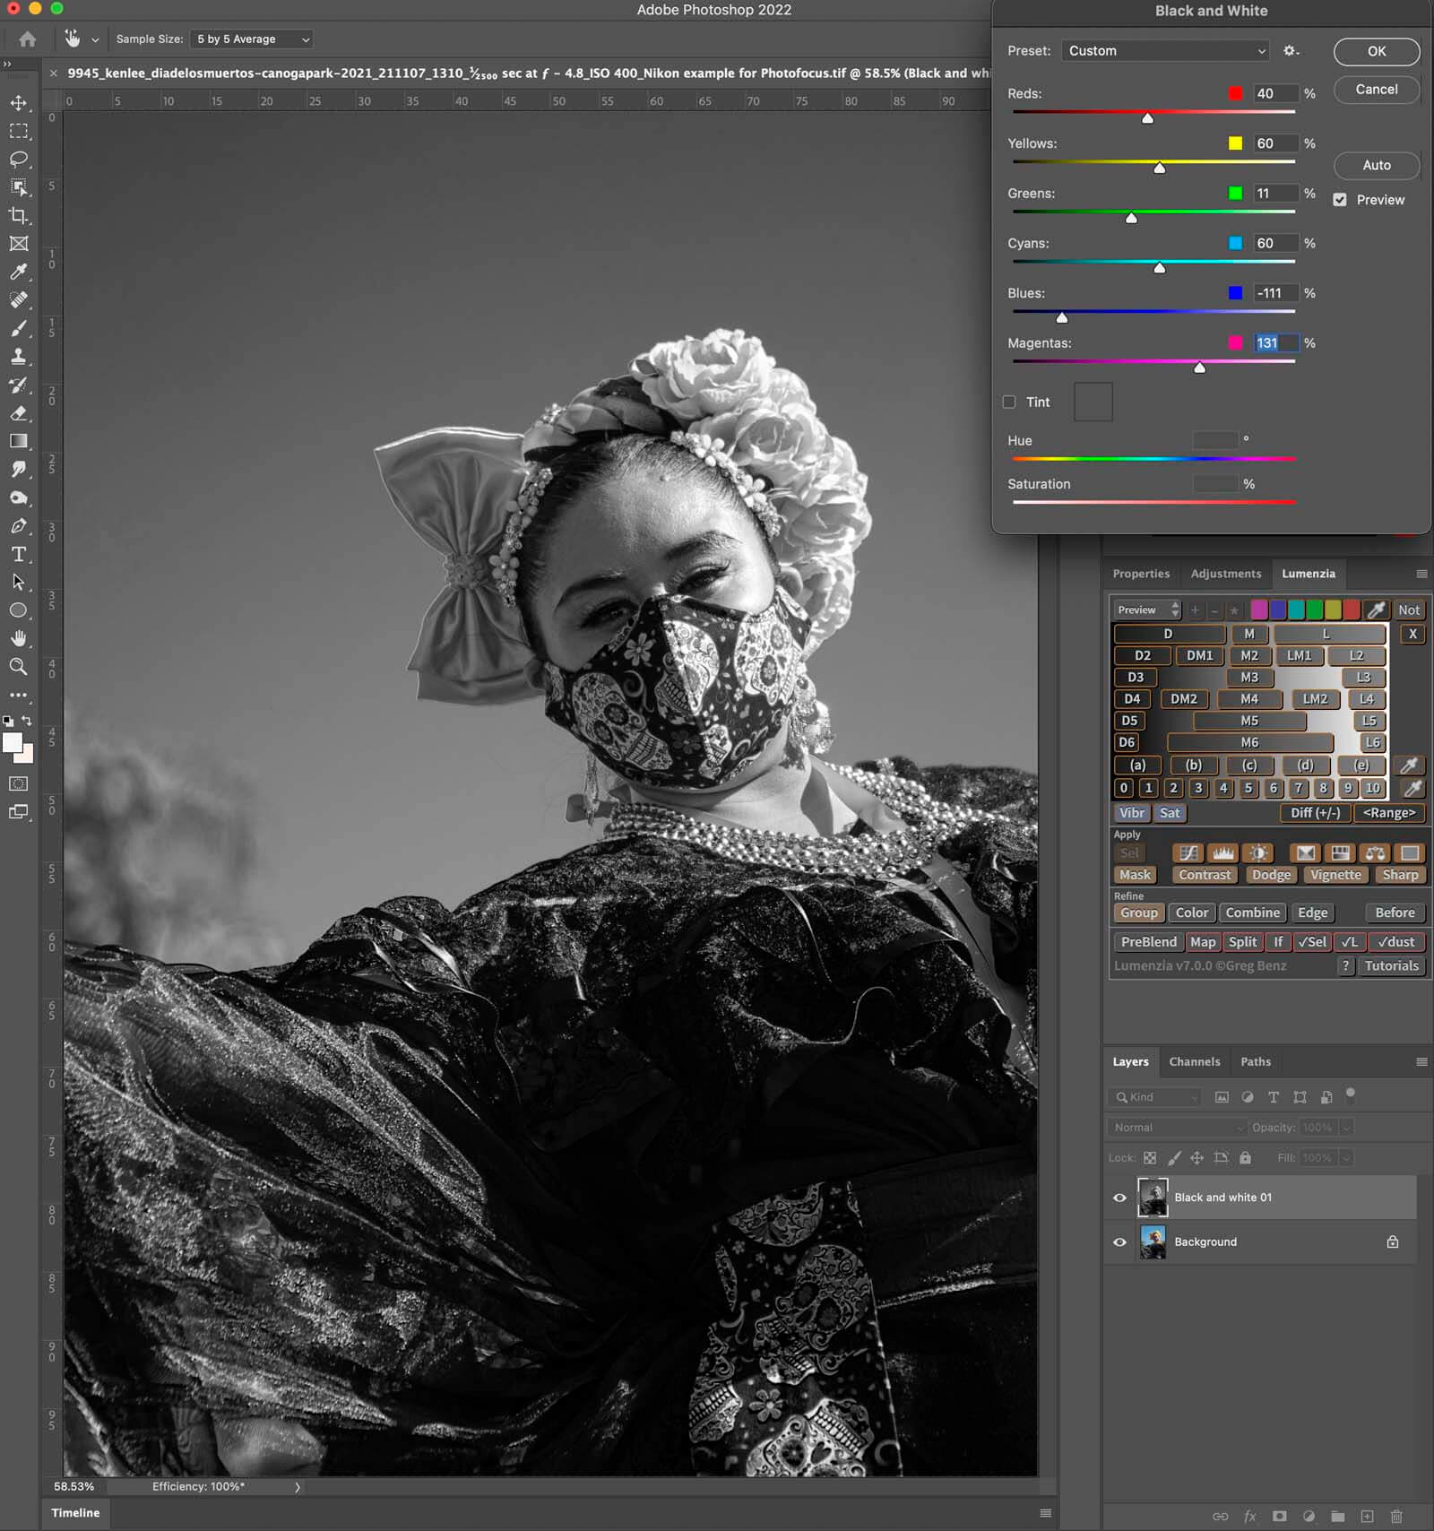Switch to the Channels tab
Image resolution: width=1434 pixels, height=1531 pixels.
[1194, 1061]
